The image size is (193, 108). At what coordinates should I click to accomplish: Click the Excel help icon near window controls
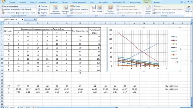[x=182, y=2]
